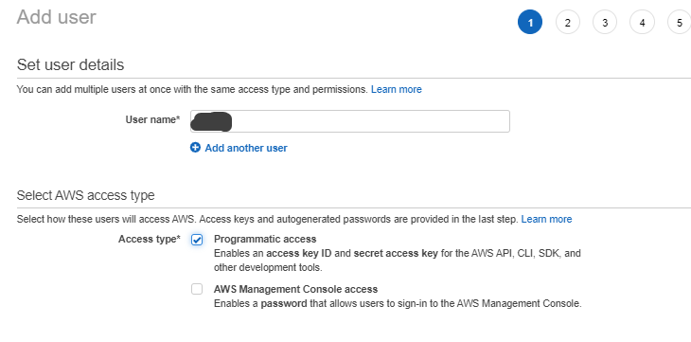Click inside the User name input field
This screenshot has width=691, height=342.
pyautogui.click(x=350, y=121)
